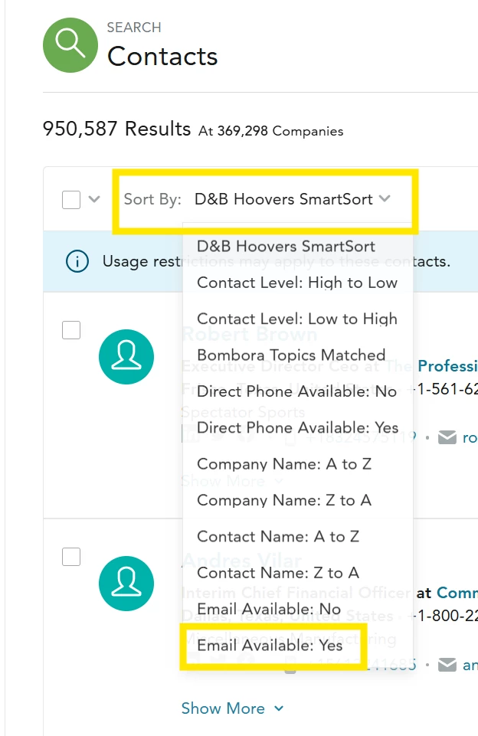Choose Contact Level: Low to High
The image size is (478, 736).
[x=298, y=319]
